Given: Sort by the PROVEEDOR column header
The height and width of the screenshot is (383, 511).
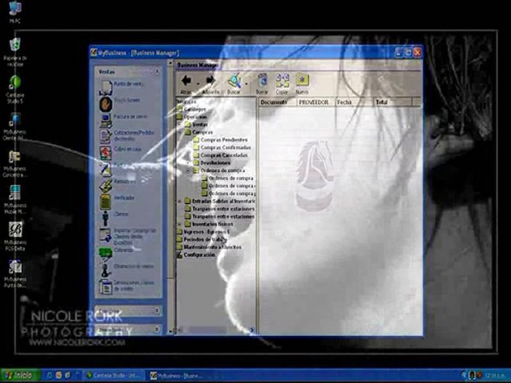Looking at the screenshot, I should [x=316, y=102].
